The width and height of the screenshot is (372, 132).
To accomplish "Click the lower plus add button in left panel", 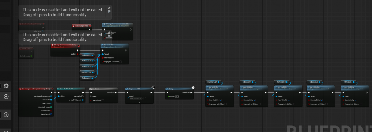I will (x=6, y=115).
